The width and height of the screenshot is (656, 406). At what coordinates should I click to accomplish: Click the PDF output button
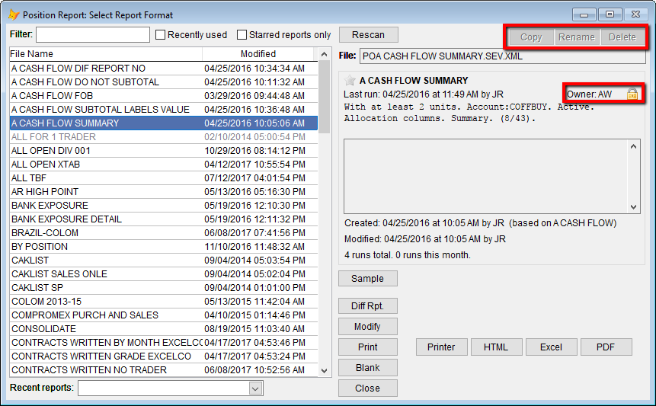coord(606,347)
